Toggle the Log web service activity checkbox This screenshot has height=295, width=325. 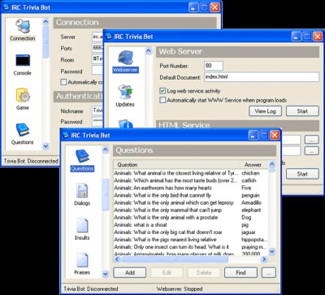tap(162, 91)
